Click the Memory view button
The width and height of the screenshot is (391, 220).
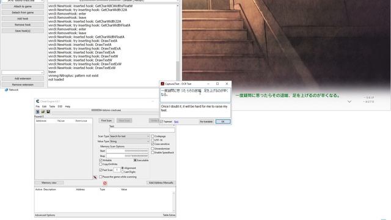pos(49,183)
